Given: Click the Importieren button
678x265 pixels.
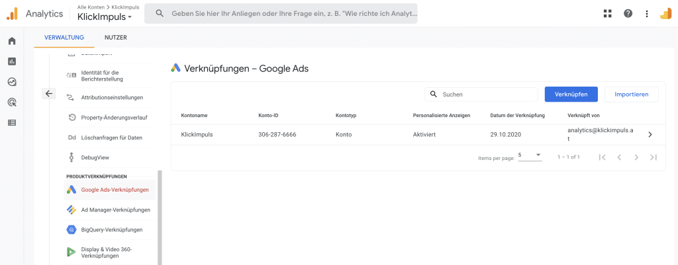Looking at the screenshot, I should point(631,94).
